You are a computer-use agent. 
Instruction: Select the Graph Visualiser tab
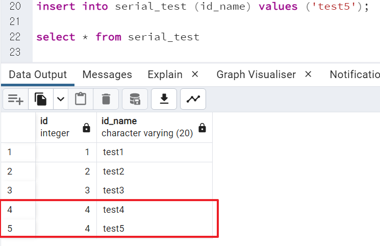pos(256,75)
